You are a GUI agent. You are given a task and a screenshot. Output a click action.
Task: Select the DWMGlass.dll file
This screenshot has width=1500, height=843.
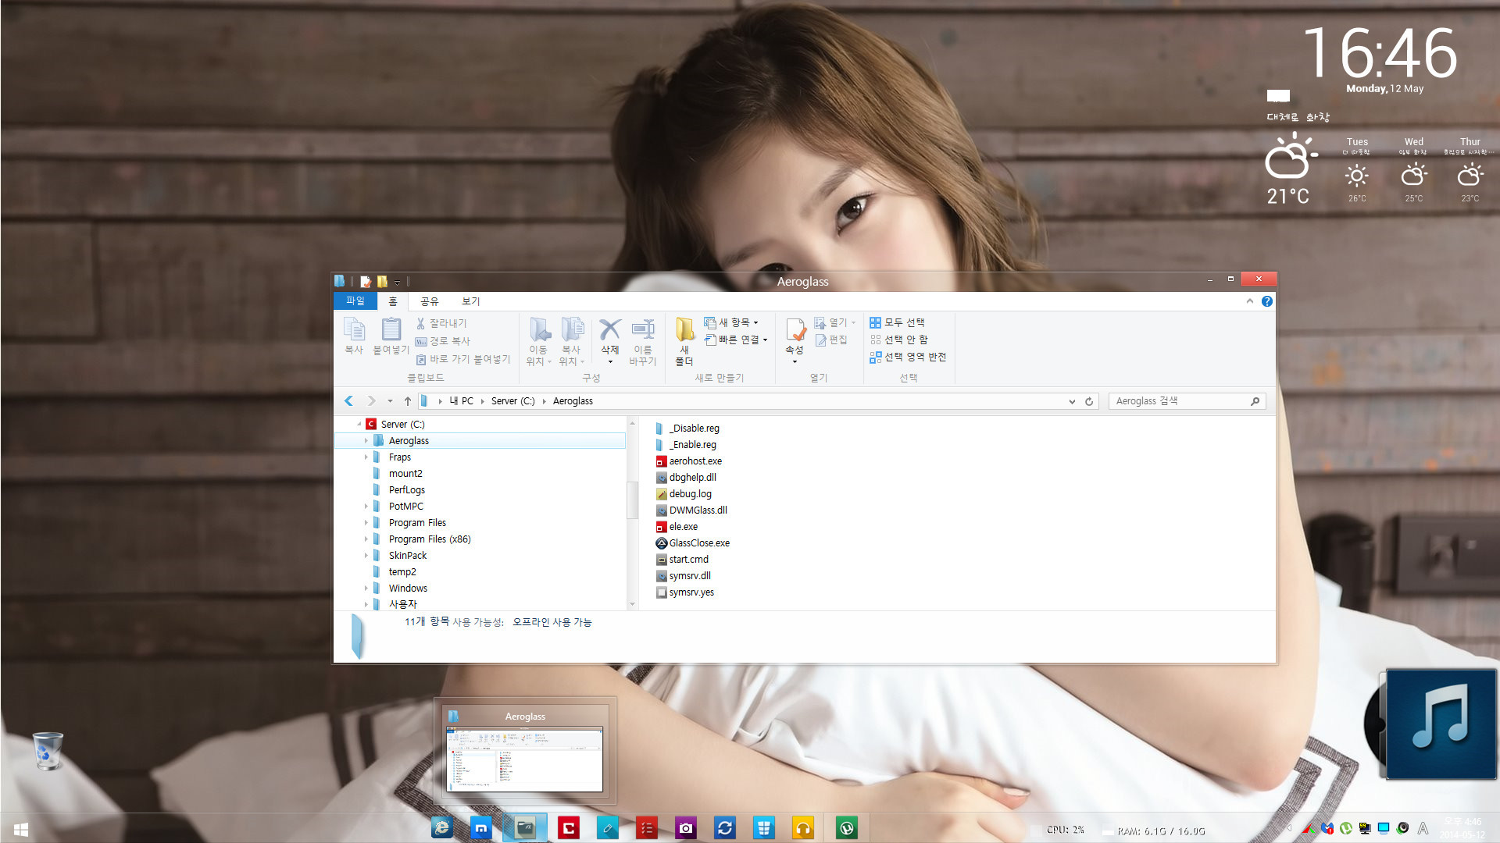[691, 510]
